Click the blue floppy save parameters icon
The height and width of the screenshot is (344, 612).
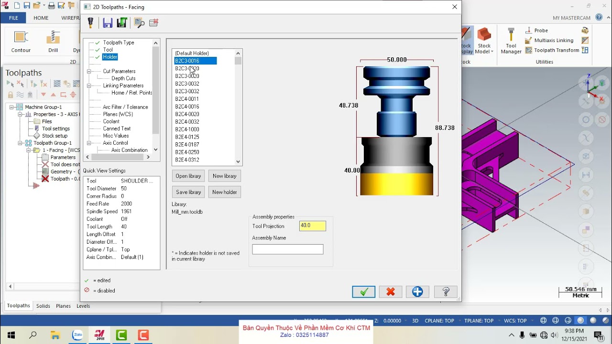pyautogui.click(x=108, y=22)
